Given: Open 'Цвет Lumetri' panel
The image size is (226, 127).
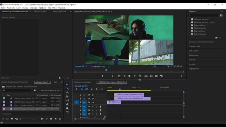Looking at the screenshot, I should coord(194,51).
